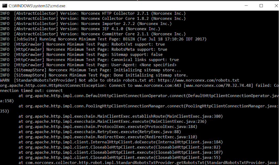The width and height of the screenshot is (279, 165).
Task: Minimize the Command Prompt window
Action: 246,5
